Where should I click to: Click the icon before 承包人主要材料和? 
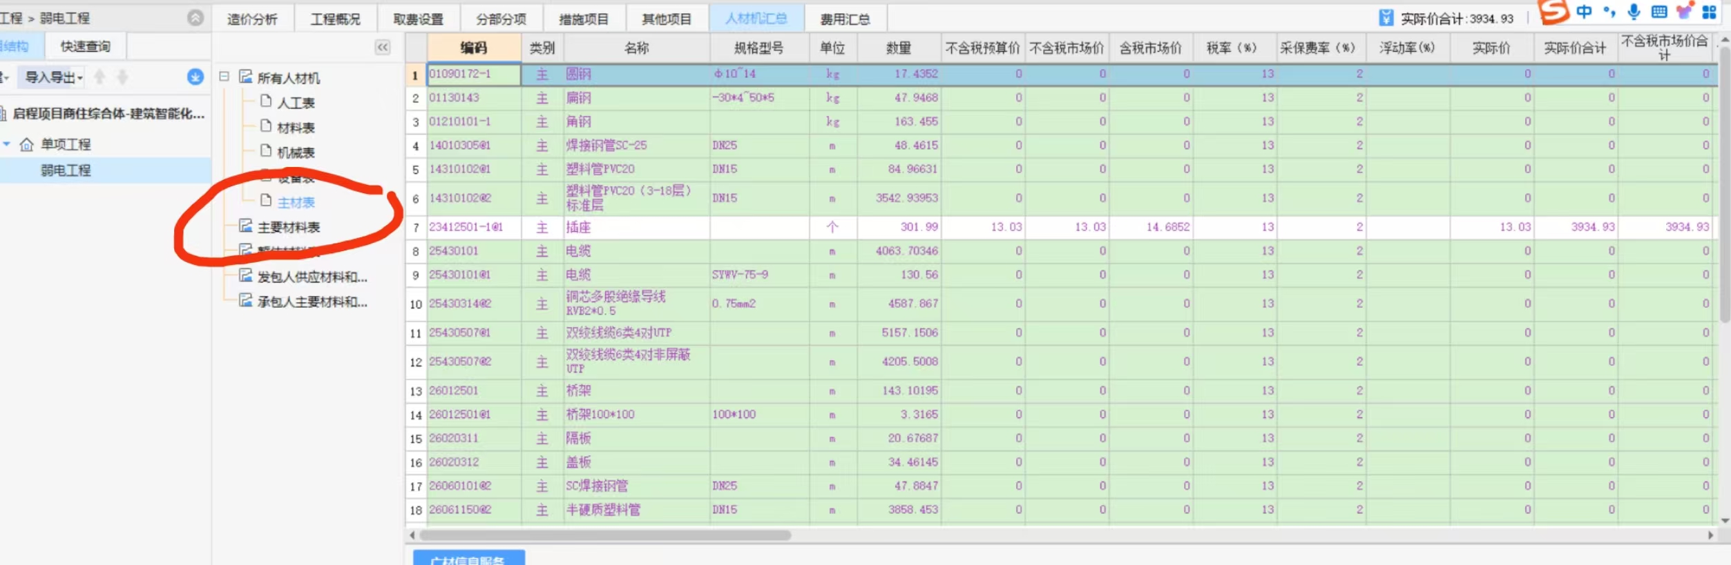click(x=245, y=301)
